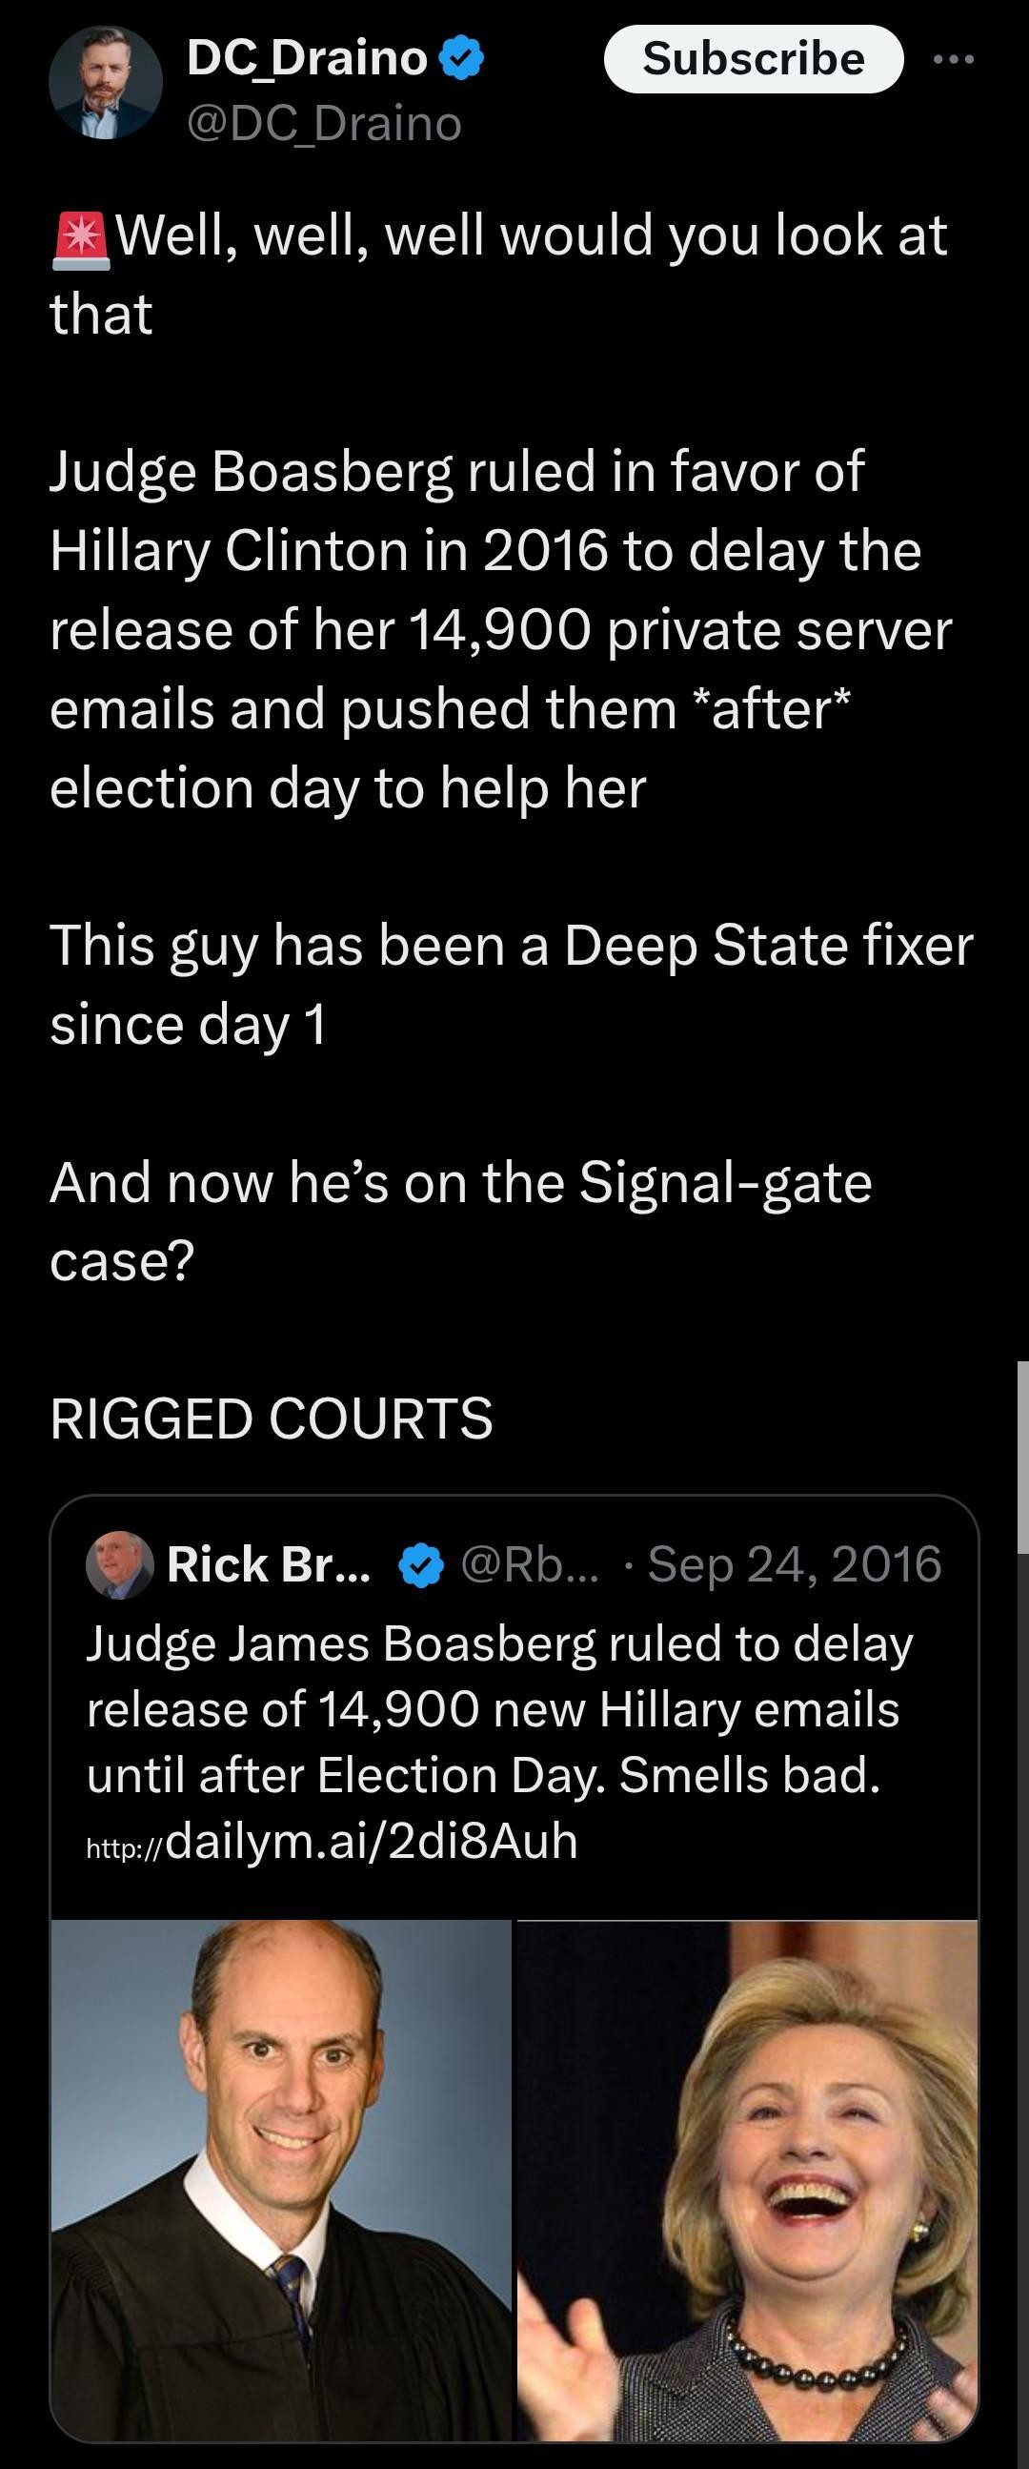Tap the "Signal-gate case?" sentence
The width and height of the screenshot is (1029, 2469).
[460, 1220]
